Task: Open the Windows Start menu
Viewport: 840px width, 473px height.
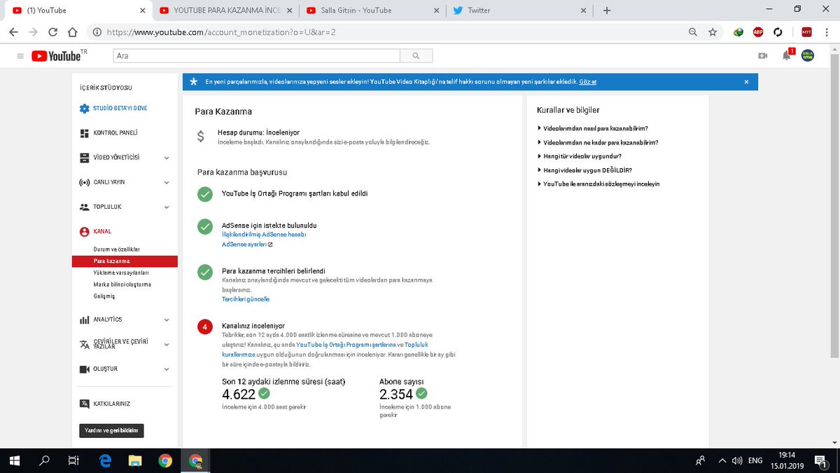Action: click(14, 461)
